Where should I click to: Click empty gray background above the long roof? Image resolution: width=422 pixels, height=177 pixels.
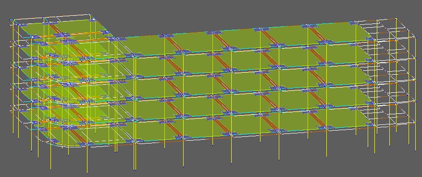[x=215, y=13]
